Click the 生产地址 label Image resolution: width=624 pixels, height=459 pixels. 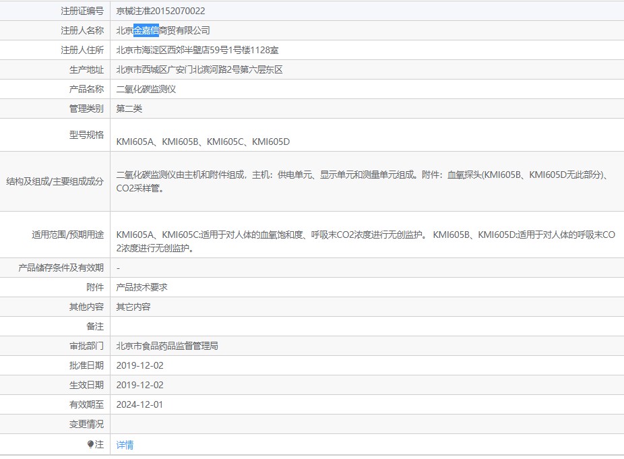(x=86, y=69)
